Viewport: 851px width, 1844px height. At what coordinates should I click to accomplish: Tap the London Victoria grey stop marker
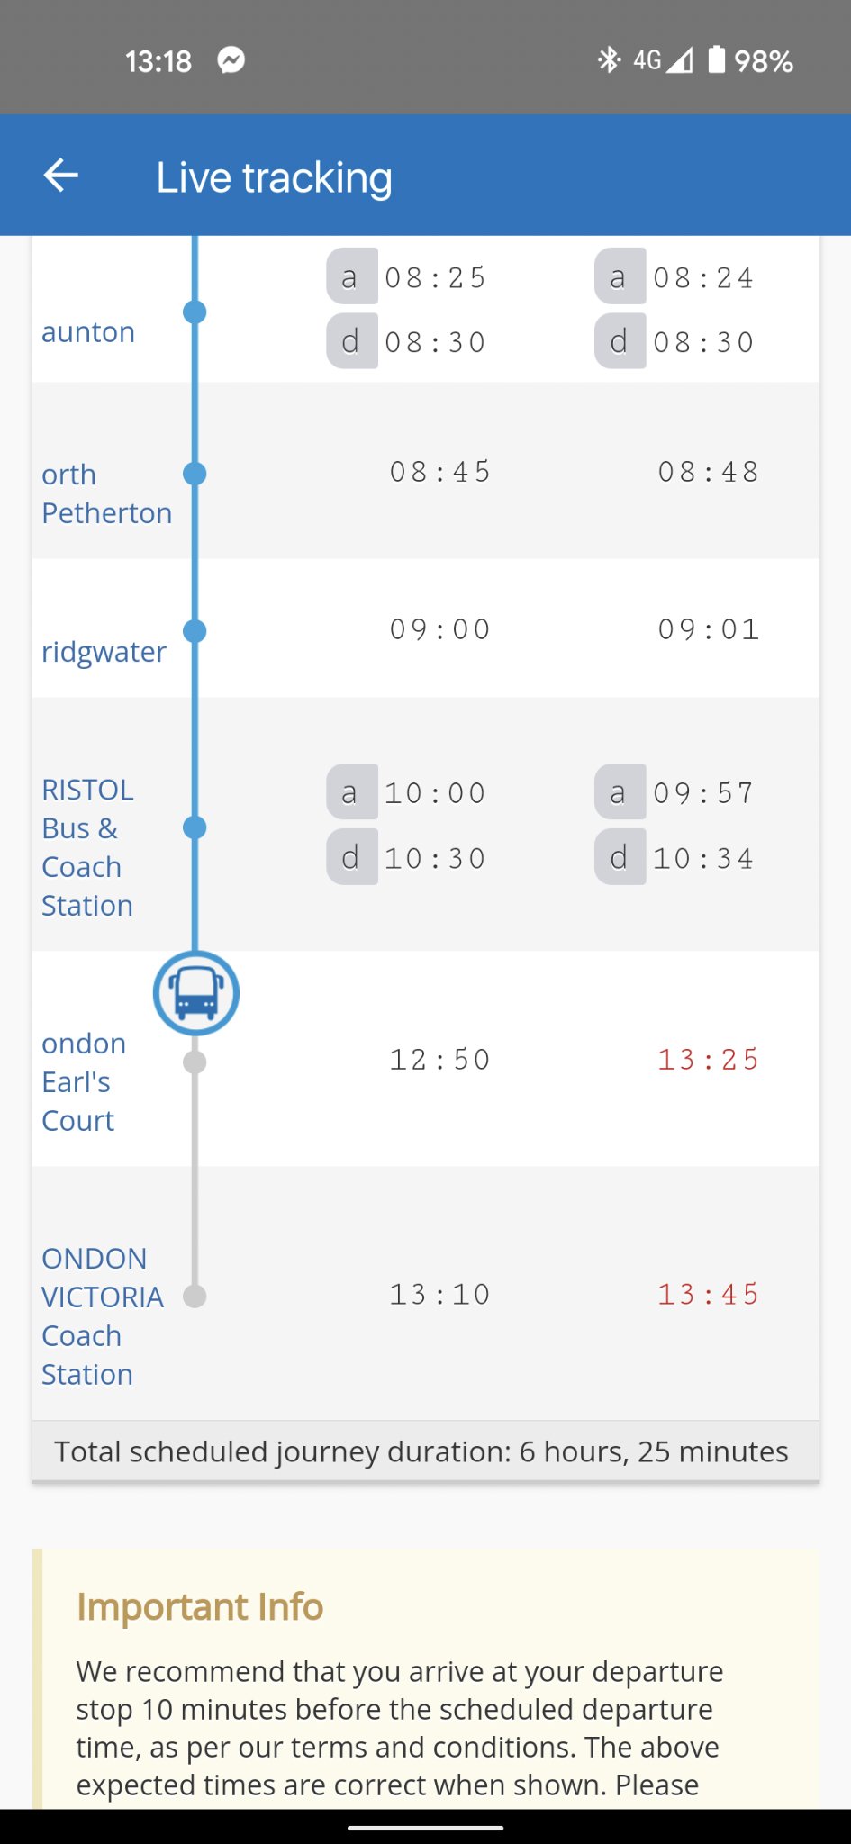[195, 1297]
